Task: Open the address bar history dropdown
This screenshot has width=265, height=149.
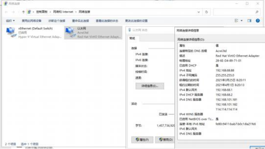Action: pos(199,12)
